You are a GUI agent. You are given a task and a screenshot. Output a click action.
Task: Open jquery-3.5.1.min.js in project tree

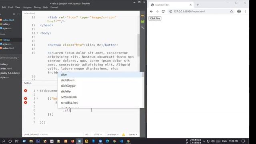10,73
